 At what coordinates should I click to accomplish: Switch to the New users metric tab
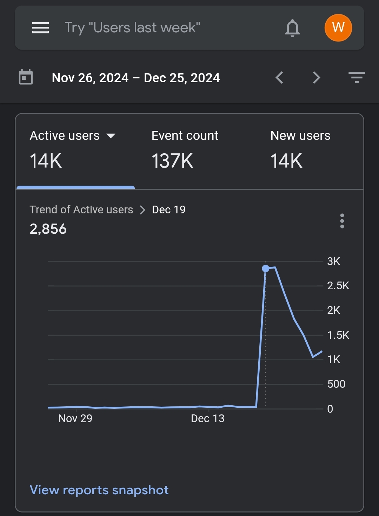[300, 149]
